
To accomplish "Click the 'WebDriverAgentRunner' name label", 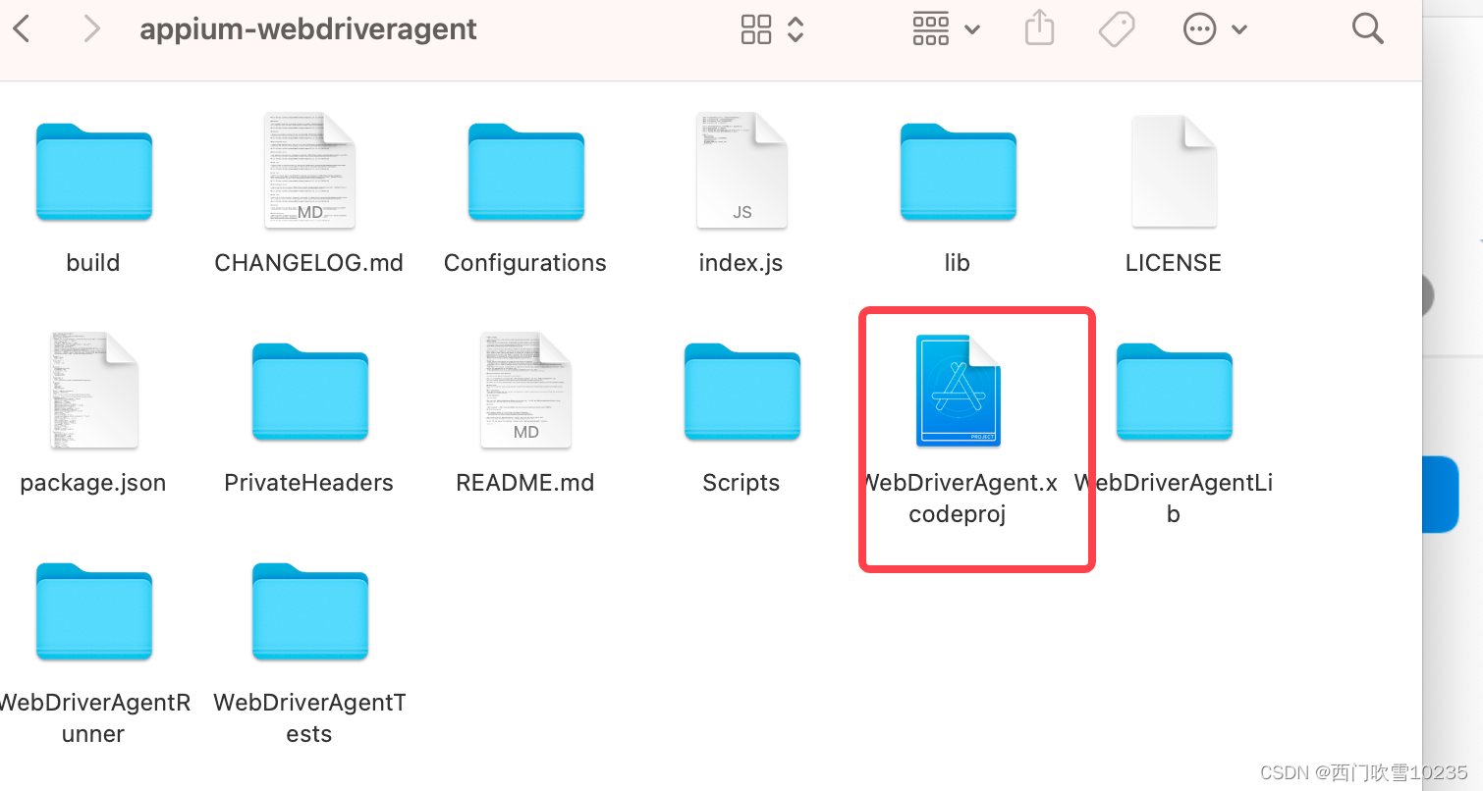I will (93, 718).
